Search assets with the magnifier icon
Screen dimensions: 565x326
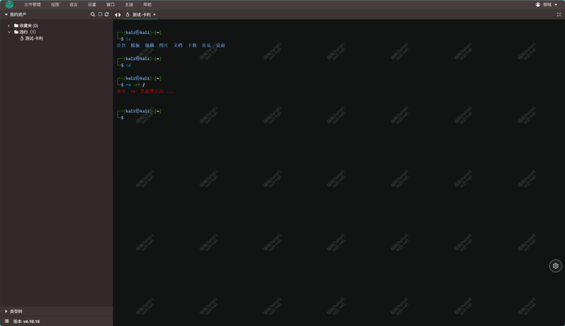point(93,14)
